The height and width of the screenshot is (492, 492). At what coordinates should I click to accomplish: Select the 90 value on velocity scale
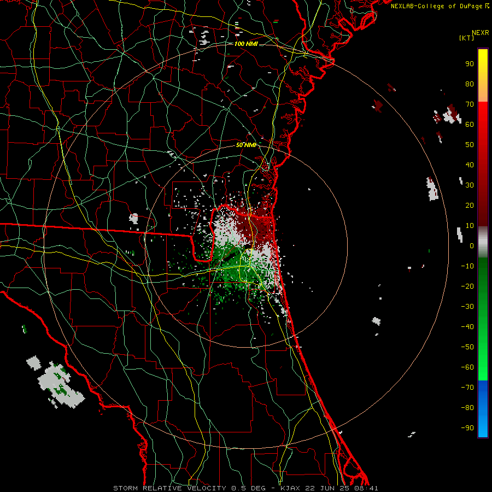click(x=470, y=64)
